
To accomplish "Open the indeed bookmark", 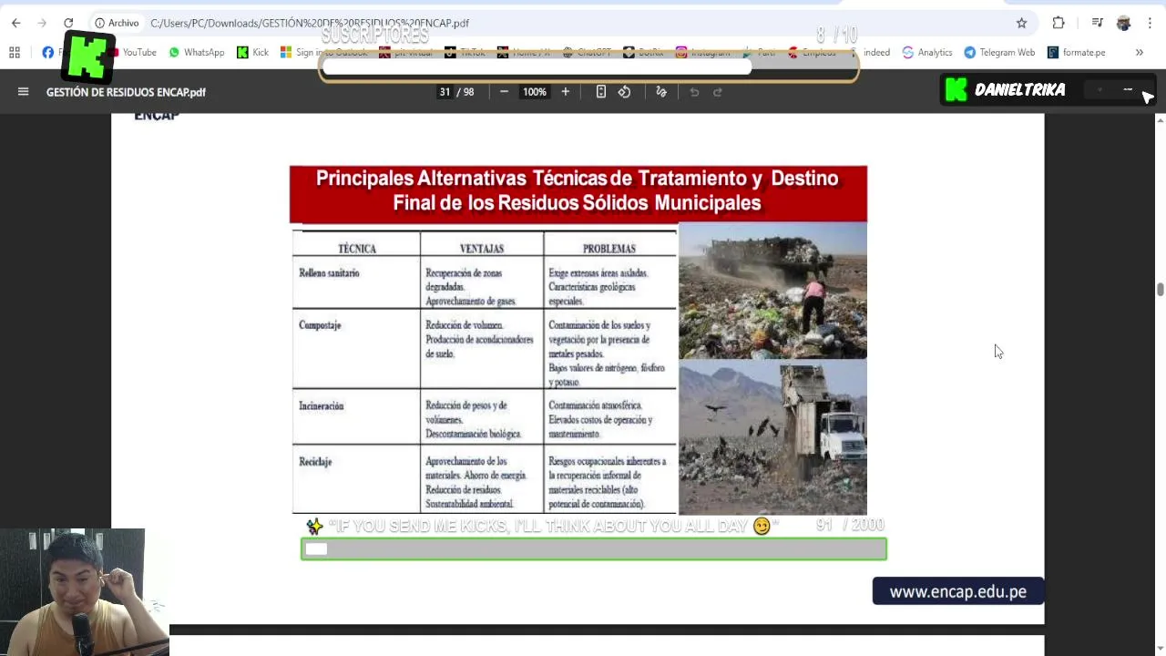I will [875, 52].
